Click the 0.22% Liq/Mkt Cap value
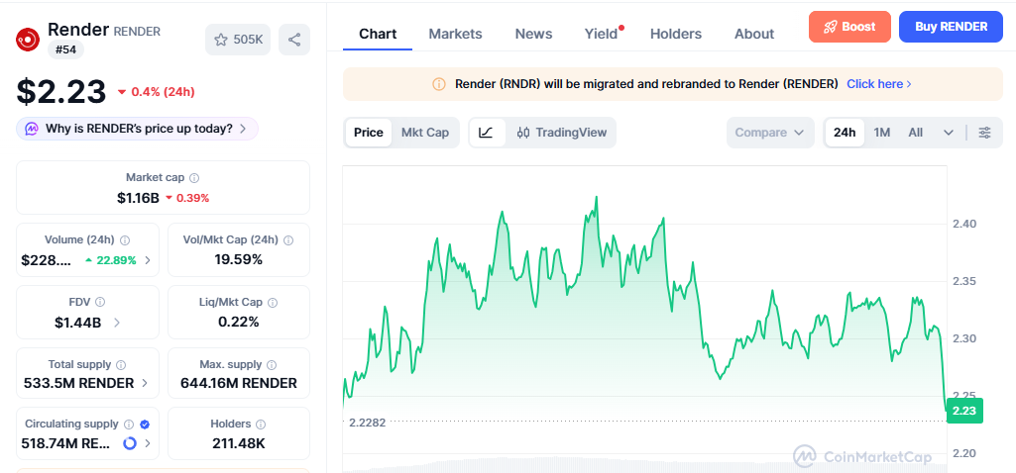 239,323
